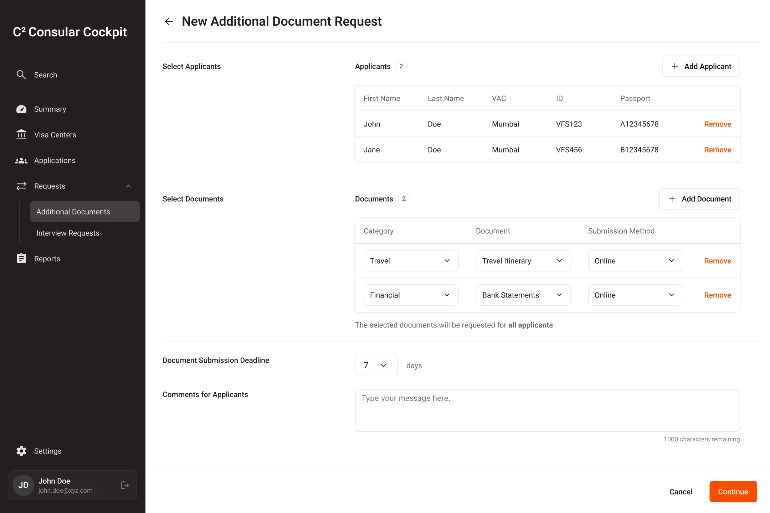The width and height of the screenshot is (770, 513).
Task: Click john.doe@xyz.com email text
Action: (66, 491)
